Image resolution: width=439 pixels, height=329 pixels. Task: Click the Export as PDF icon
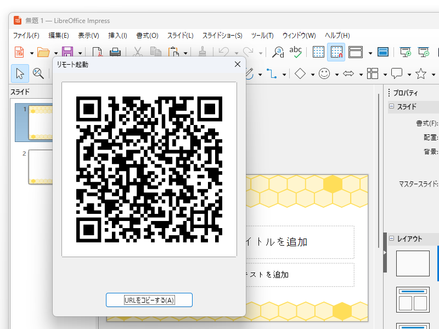click(x=97, y=52)
